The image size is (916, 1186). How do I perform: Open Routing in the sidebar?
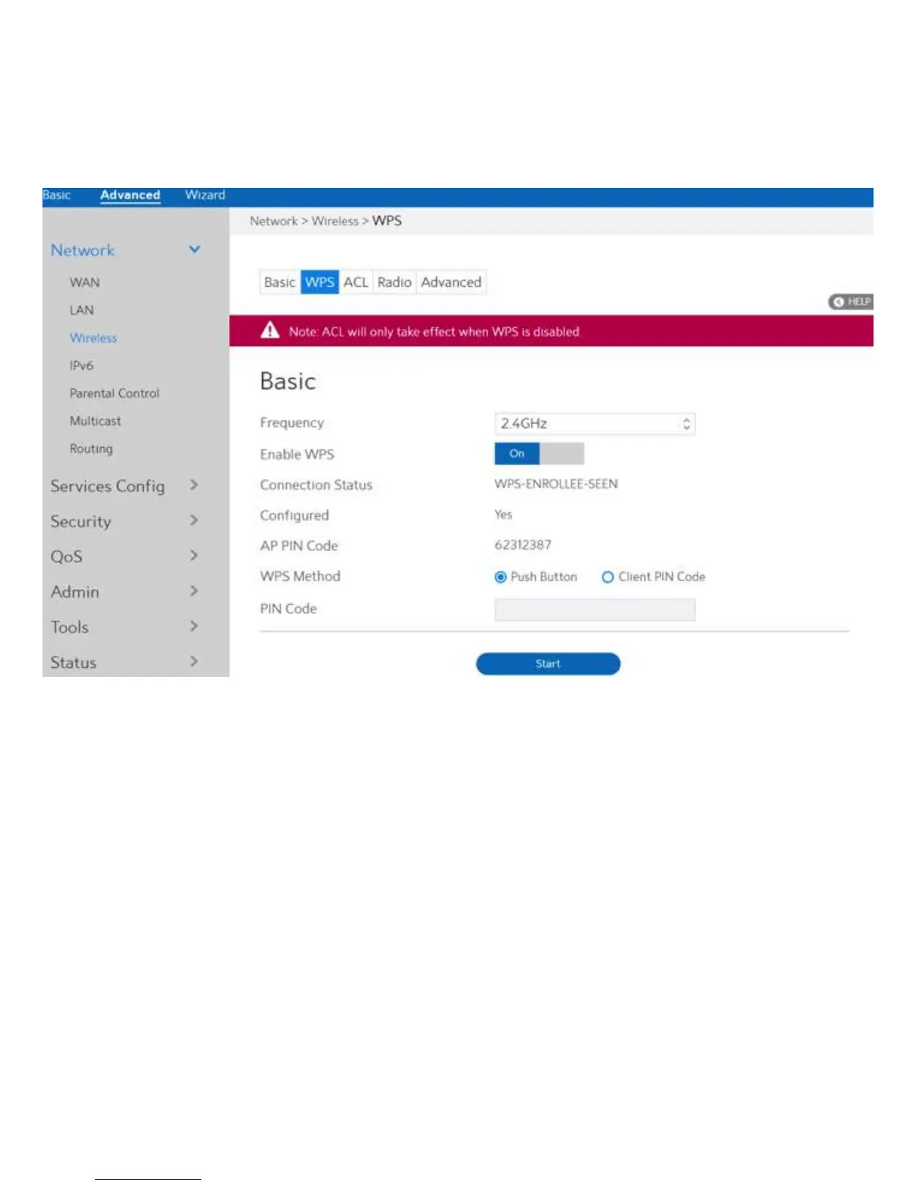coord(91,449)
